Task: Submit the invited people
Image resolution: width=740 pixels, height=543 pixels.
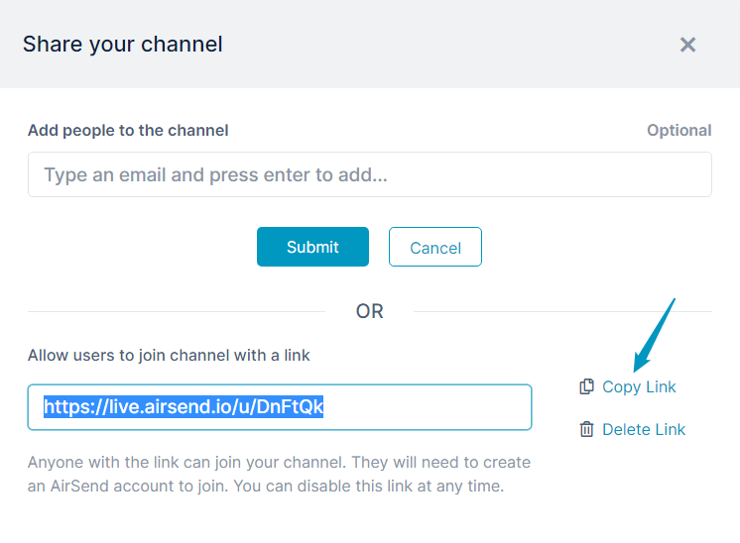Action: [312, 247]
